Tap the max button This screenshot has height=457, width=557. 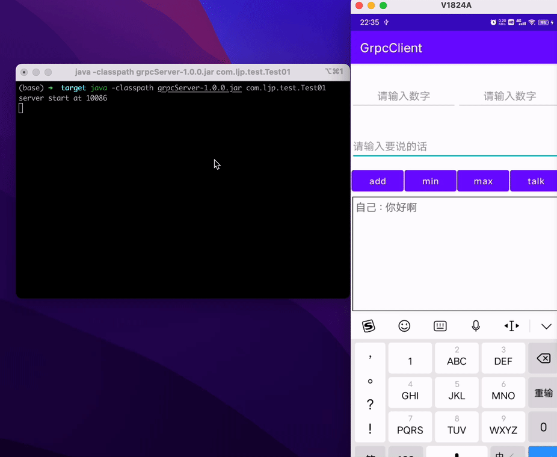pyautogui.click(x=483, y=181)
